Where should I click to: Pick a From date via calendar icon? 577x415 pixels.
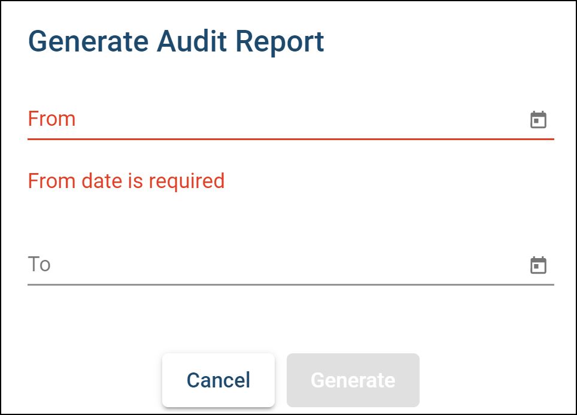pyautogui.click(x=539, y=120)
